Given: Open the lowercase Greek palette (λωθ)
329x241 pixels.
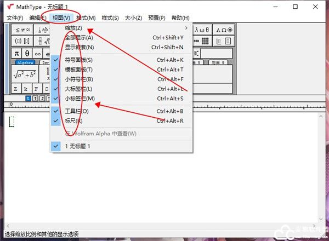Looking at the screenshot, I should tap(202, 30).
